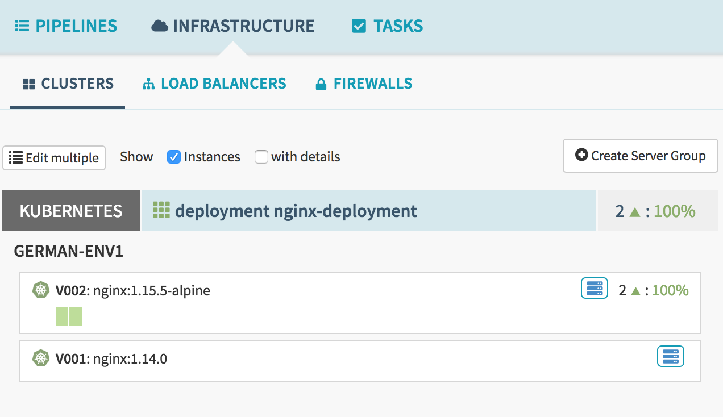Expand the V001 nginx:1.14.0 server group
Viewport: 723px width, 417px height.
coord(131,359)
